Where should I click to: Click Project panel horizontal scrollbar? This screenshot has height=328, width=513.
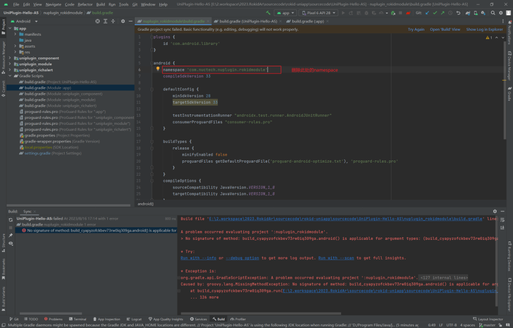[68, 205]
